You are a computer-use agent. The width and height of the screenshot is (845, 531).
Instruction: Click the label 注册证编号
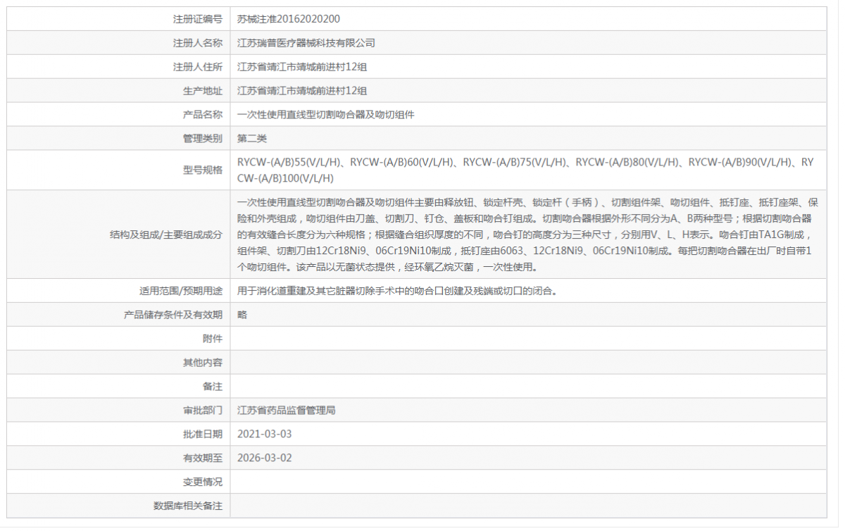pos(198,19)
